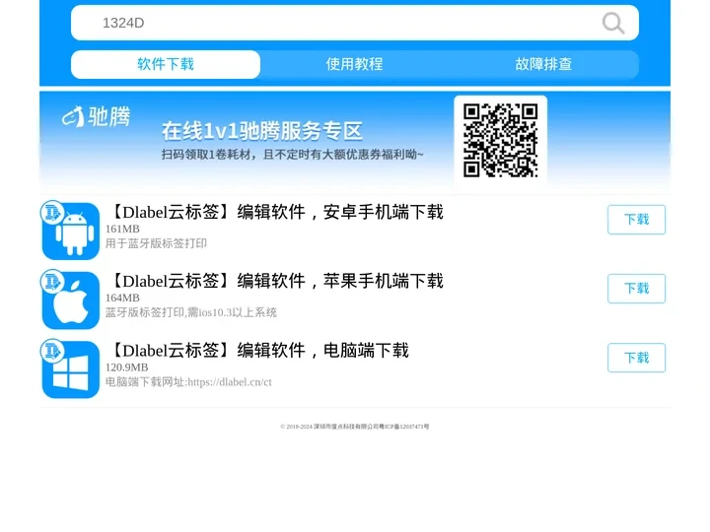The width and height of the screenshot is (710, 532).
Task: Click the 在线1v1驰腾服务专区 banner headline
Action: (x=262, y=131)
